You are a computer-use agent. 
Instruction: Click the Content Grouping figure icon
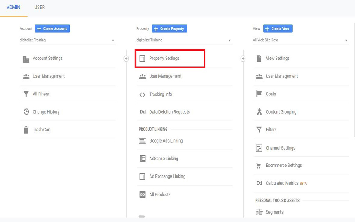point(259,112)
